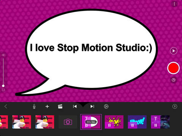
Task: Click the speech bubble text
Action: coord(91,48)
